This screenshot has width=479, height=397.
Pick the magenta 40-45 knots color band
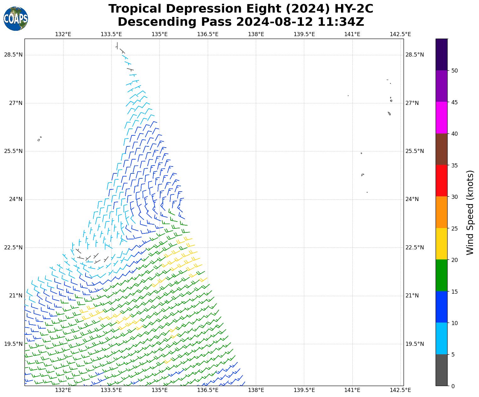(441, 117)
